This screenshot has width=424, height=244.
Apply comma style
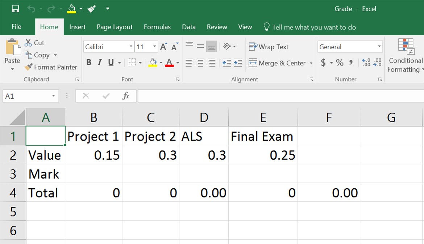(x=351, y=63)
